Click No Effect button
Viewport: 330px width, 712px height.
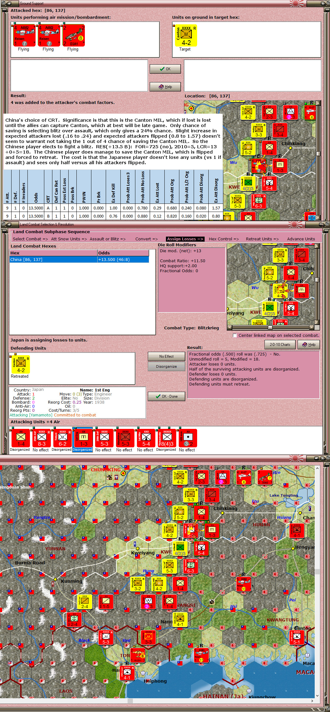(166, 356)
